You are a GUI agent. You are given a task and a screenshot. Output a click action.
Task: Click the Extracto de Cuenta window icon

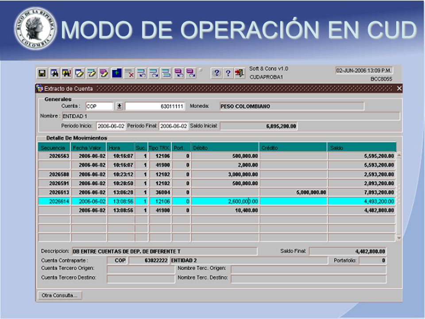pyautogui.click(x=40, y=89)
